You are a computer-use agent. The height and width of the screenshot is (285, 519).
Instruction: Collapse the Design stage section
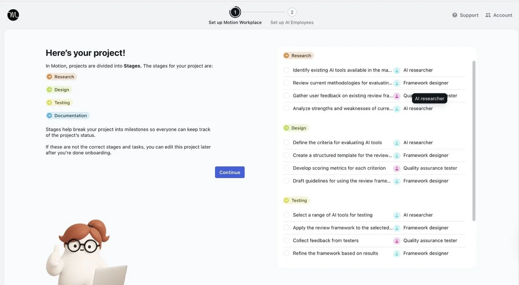pyautogui.click(x=296, y=128)
